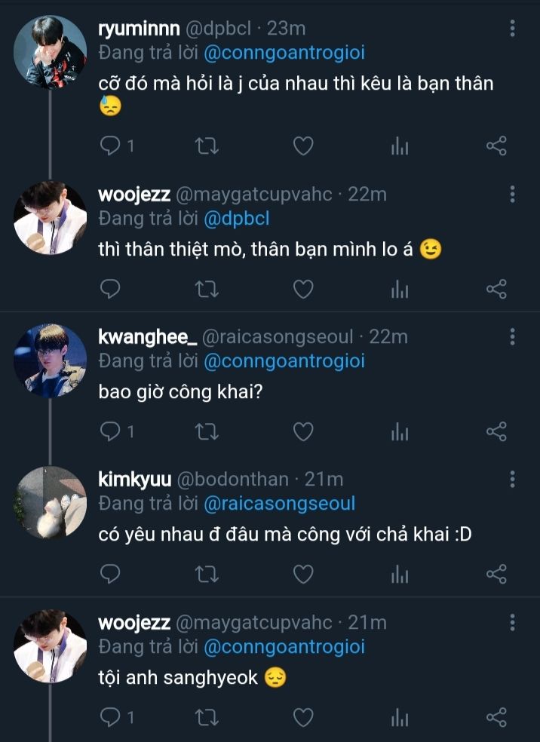Image resolution: width=540 pixels, height=742 pixels.
Task: Open kimkyuu's profile by username
Action: (136, 479)
